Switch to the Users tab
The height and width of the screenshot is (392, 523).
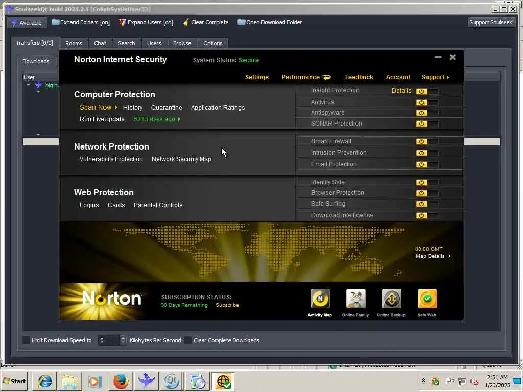(154, 43)
